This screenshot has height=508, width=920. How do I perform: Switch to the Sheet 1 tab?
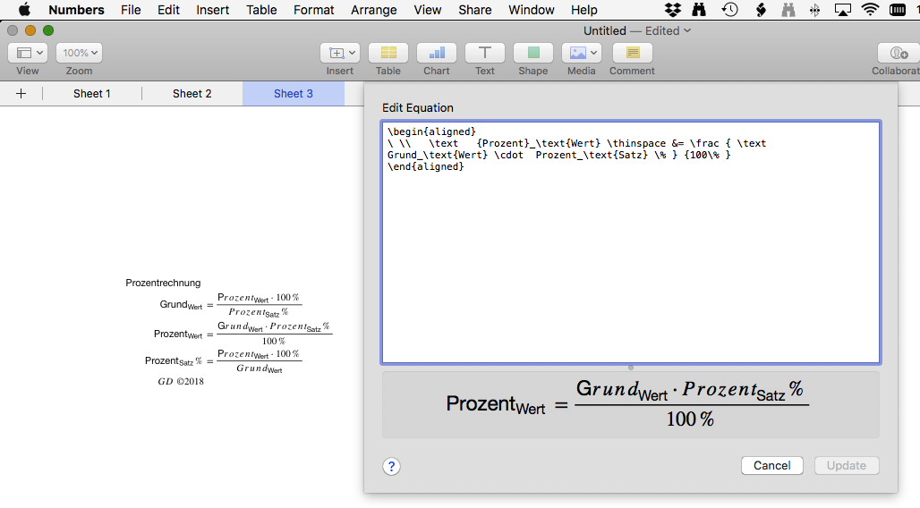tap(92, 93)
